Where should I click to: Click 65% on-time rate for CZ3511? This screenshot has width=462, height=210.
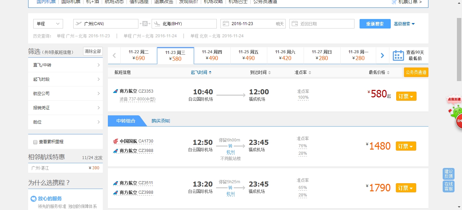click(303, 188)
